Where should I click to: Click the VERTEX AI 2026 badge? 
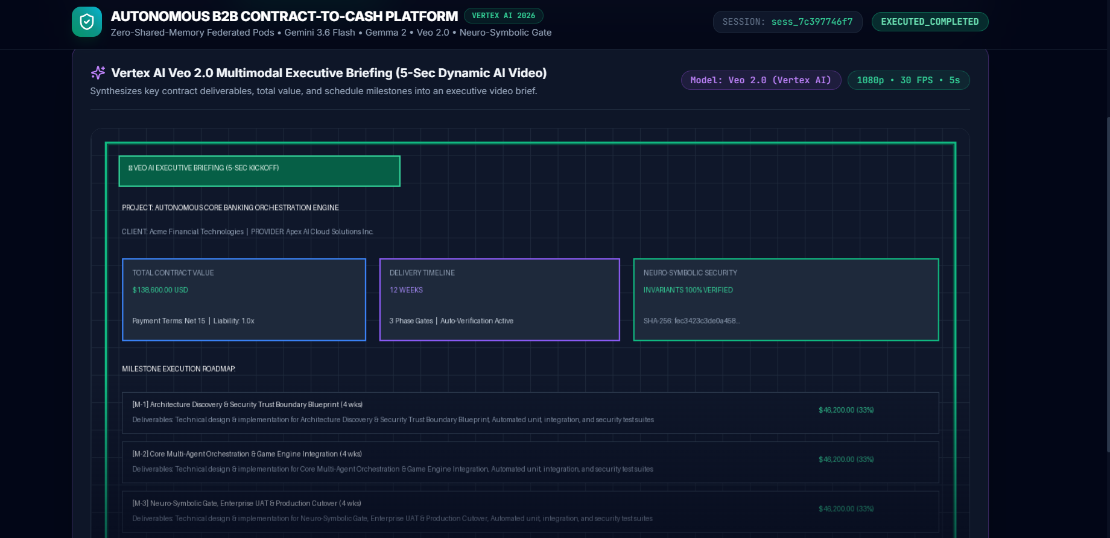tap(504, 16)
